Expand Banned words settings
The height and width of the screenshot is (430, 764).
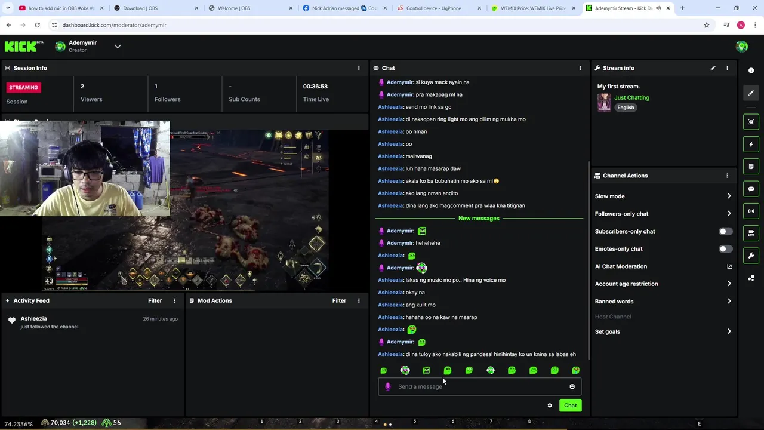(663, 302)
